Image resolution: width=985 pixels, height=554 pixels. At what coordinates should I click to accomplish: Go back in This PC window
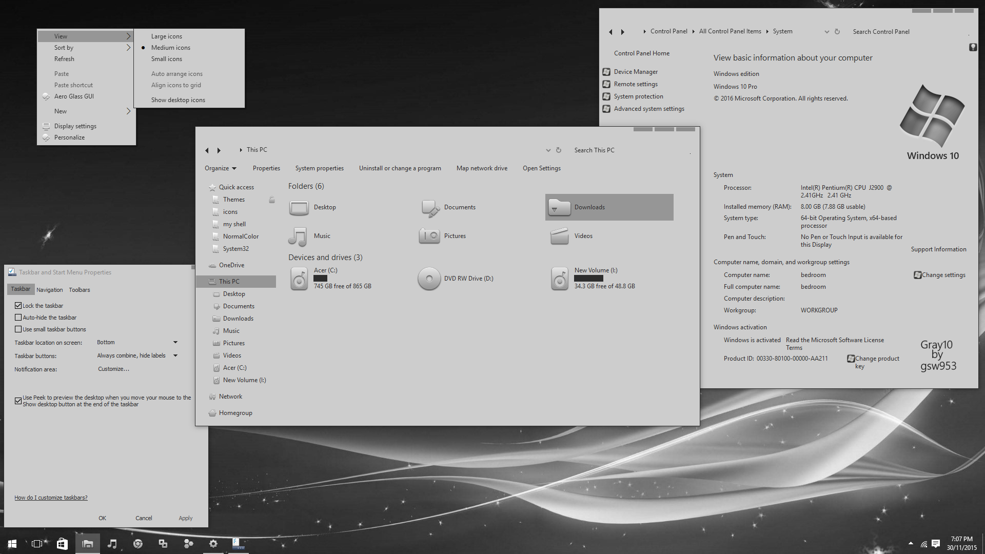pos(207,150)
